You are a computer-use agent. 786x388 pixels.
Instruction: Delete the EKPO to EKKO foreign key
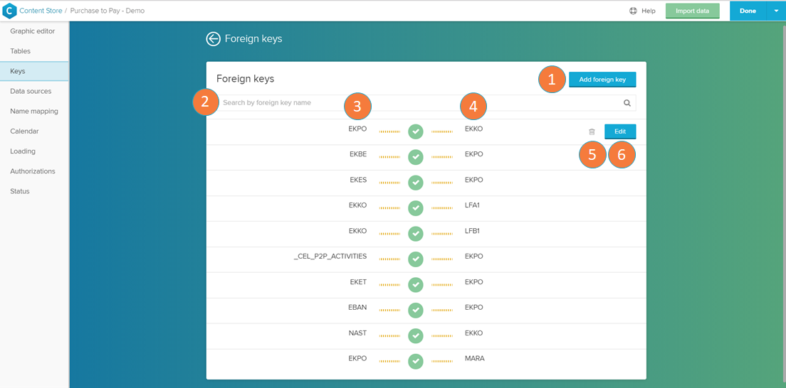tap(592, 132)
